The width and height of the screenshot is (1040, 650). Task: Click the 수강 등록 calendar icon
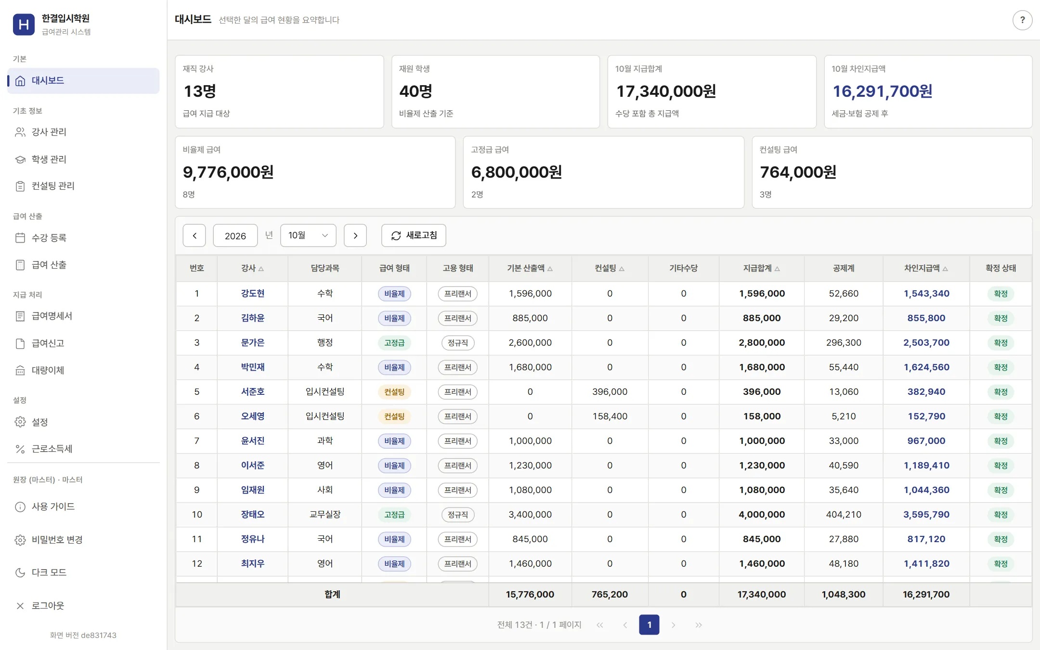point(20,238)
